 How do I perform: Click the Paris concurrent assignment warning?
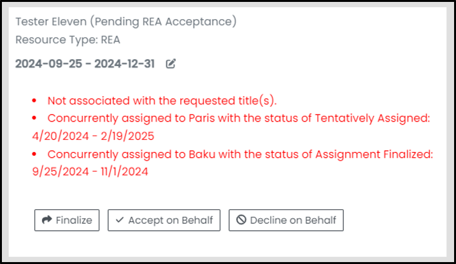(231, 127)
